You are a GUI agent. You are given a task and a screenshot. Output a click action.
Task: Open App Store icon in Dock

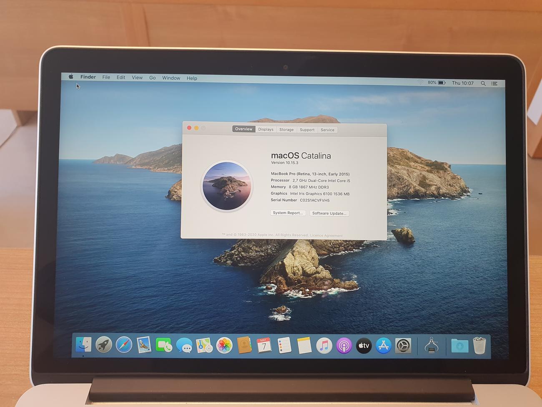click(384, 346)
